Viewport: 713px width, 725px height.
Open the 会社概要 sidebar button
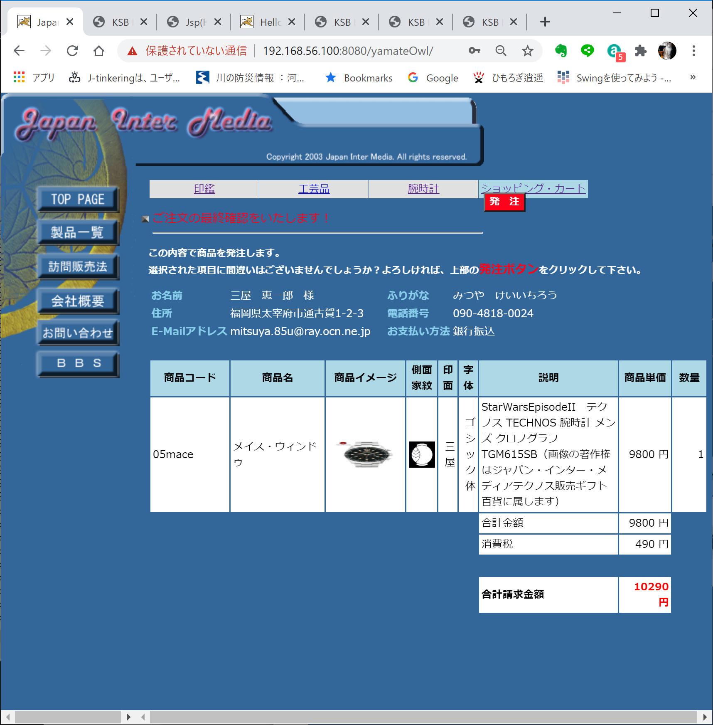coord(78,301)
